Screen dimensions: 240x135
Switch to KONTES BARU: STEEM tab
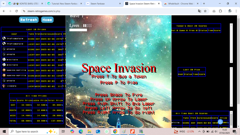26,3
